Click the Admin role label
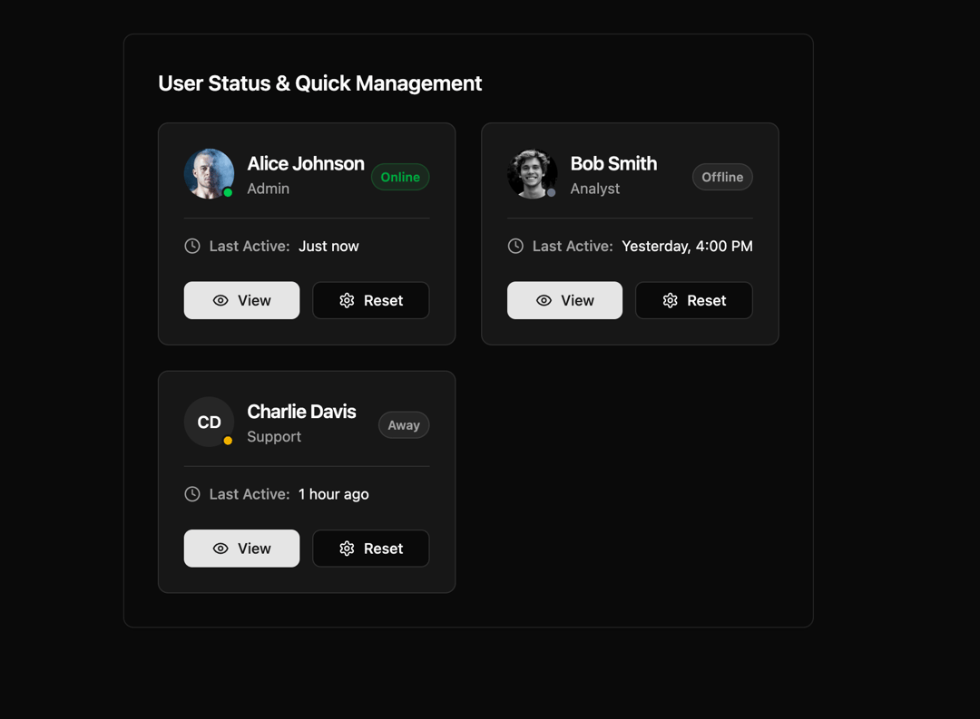980x719 pixels. click(268, 189)
